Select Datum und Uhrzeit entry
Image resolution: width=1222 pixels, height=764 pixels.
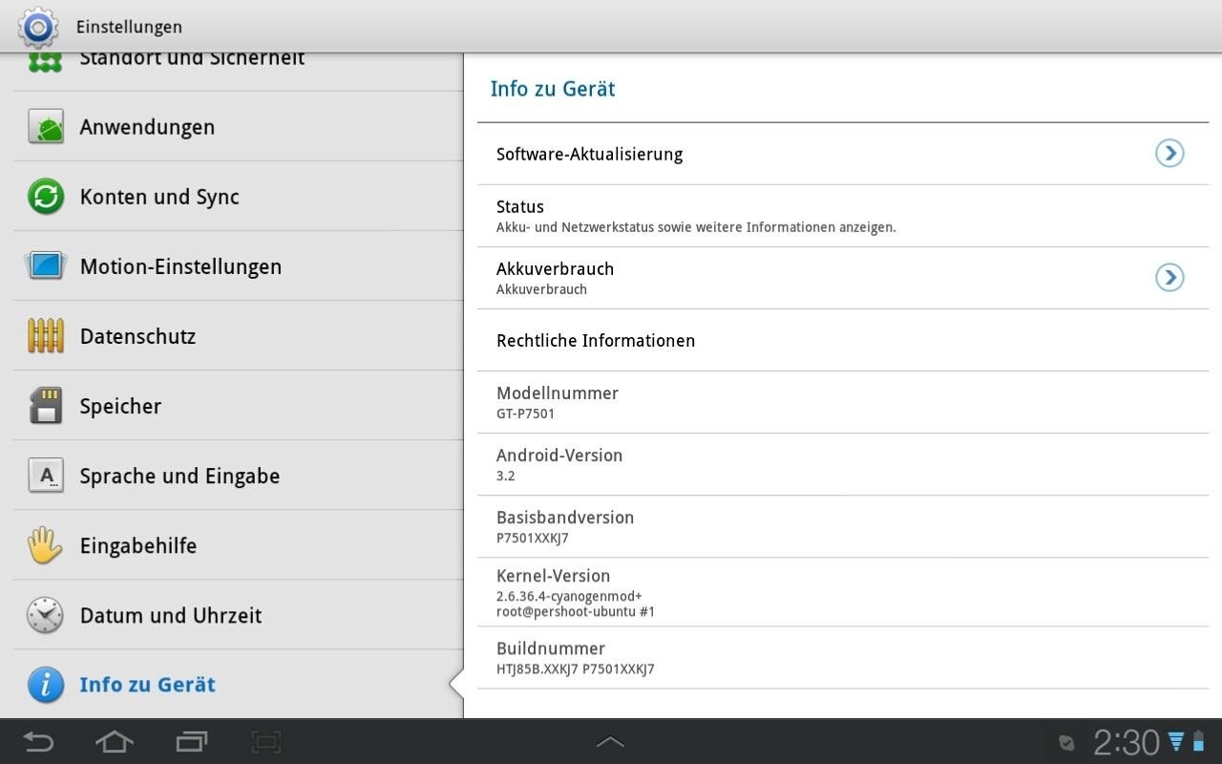click(x=239, y=615)
